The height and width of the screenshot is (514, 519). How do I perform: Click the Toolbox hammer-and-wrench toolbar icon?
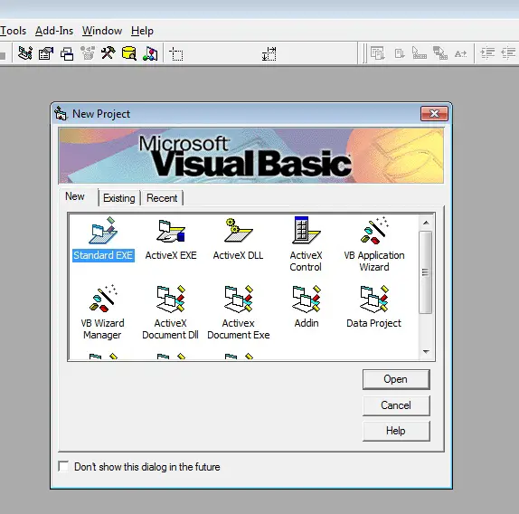click(x=108, y=53)
